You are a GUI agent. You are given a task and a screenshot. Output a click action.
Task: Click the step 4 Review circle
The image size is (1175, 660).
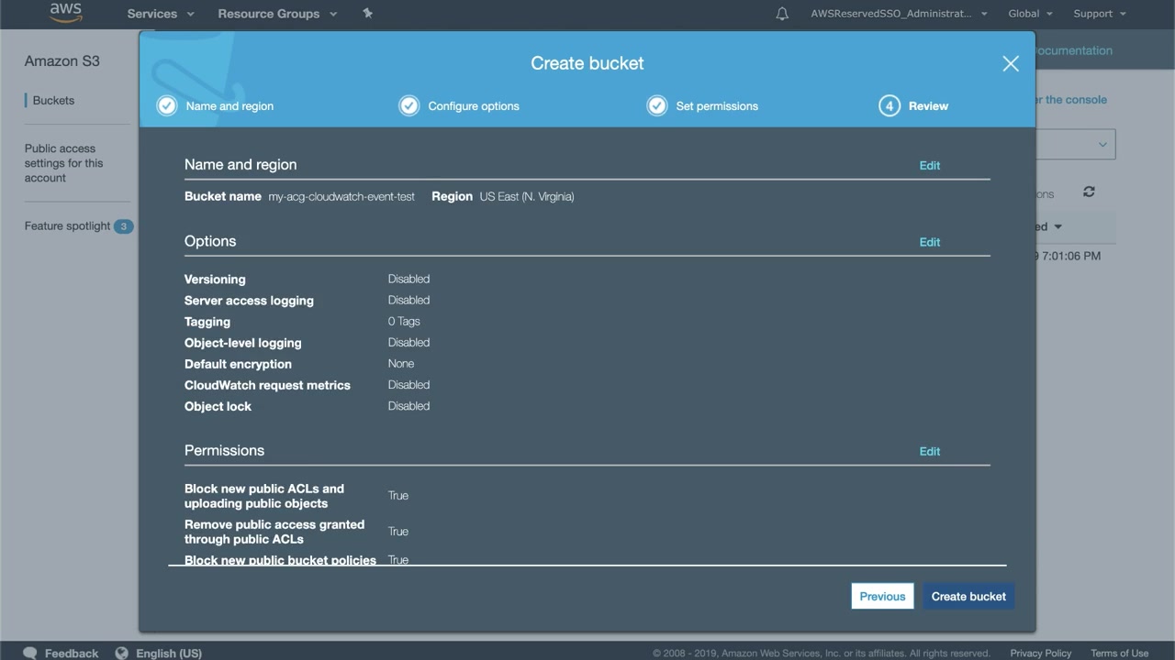tap(889, 105)
